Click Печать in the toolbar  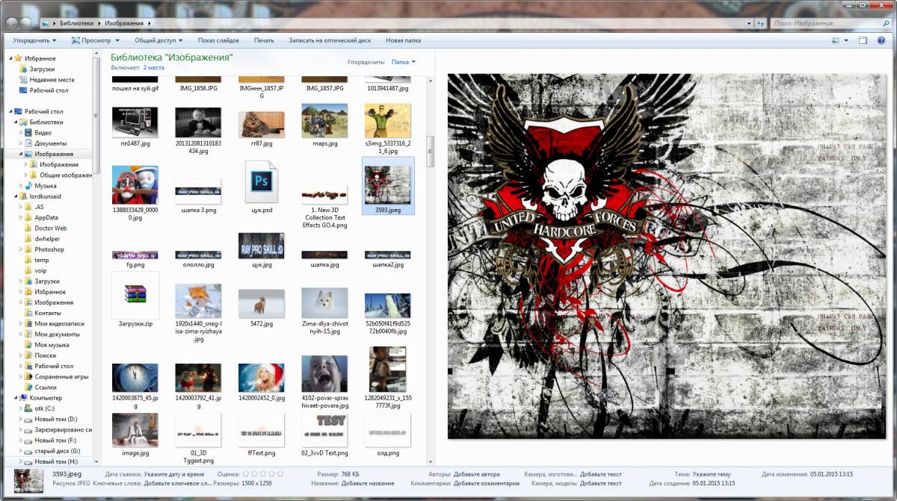(264, 40)
